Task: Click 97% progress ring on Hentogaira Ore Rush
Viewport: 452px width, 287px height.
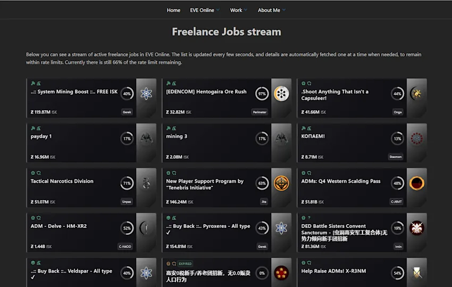Action: pos(262,94)
